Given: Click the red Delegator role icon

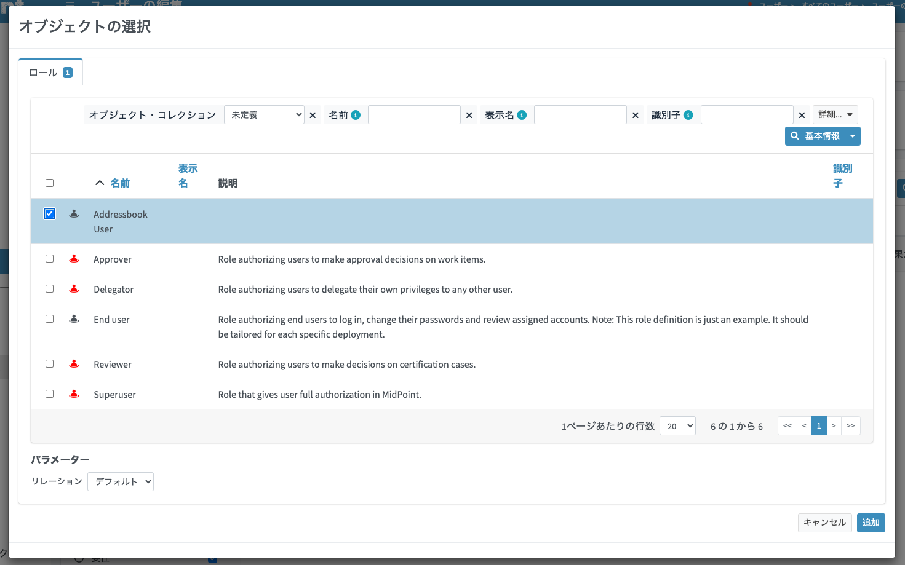Looking at the screenshot, I should (74, 288).
